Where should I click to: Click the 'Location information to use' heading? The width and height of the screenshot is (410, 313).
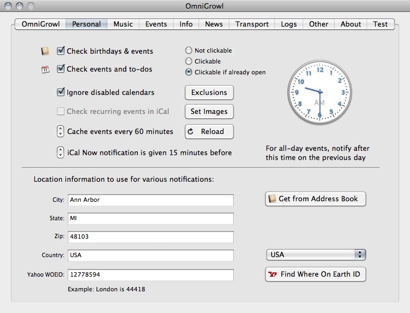click(124, 180)
